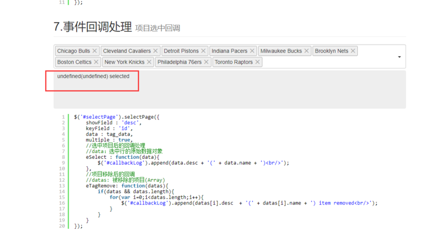Remove the Philadelphia 76ers tag
The width and height of the screenshot is (424, 241).
206,62
